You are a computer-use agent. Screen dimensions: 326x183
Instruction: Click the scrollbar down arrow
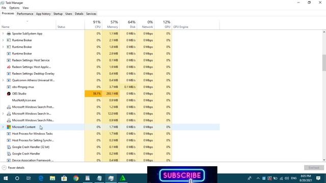[324, 160]
